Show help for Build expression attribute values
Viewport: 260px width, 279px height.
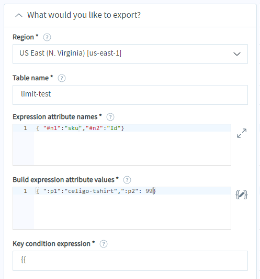point(127,180)
